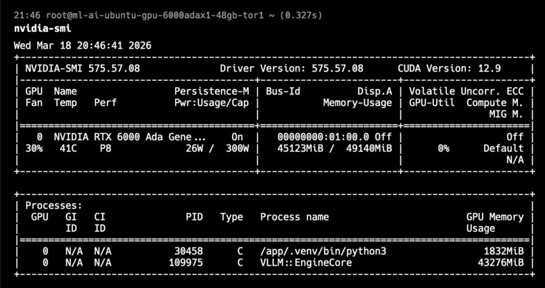Click the fan speed value 30%

tap(34, 148)
